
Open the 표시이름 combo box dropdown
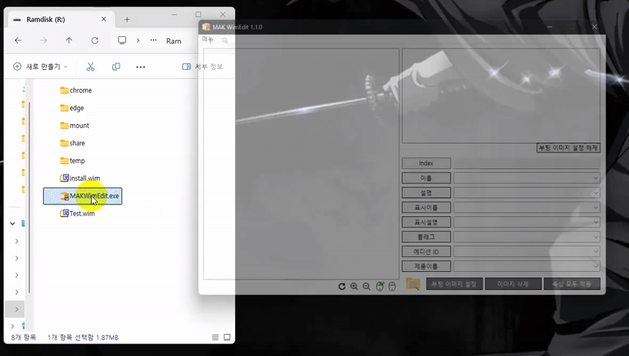596,207
